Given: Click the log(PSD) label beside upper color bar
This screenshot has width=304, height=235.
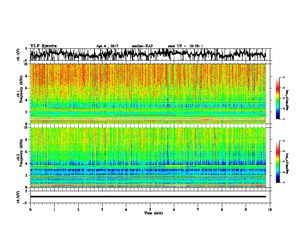Looking at the screenshot, I should click(x=287, y=100).
